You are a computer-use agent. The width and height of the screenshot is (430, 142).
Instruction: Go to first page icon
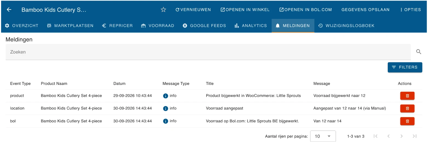[x=376, y=136]
